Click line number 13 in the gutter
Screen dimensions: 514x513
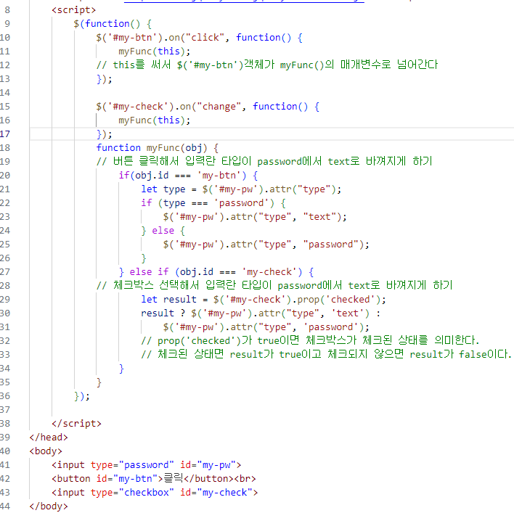tap(5, 79)
